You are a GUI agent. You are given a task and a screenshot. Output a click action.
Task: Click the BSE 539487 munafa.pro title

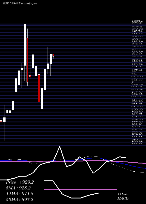pyautogui.click(x=20, y=3)
